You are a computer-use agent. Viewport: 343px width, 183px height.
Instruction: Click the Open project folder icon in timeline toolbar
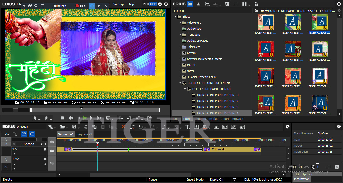pyautogui.click(x=62, y=127)
